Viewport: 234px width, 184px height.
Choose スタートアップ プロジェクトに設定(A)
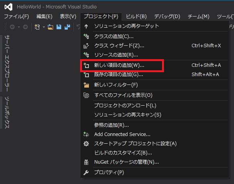pos(155,144)
